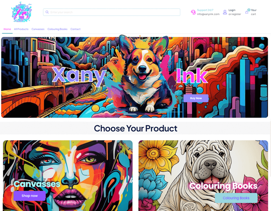Click the Your cart link text

click(x=254, y=12)
